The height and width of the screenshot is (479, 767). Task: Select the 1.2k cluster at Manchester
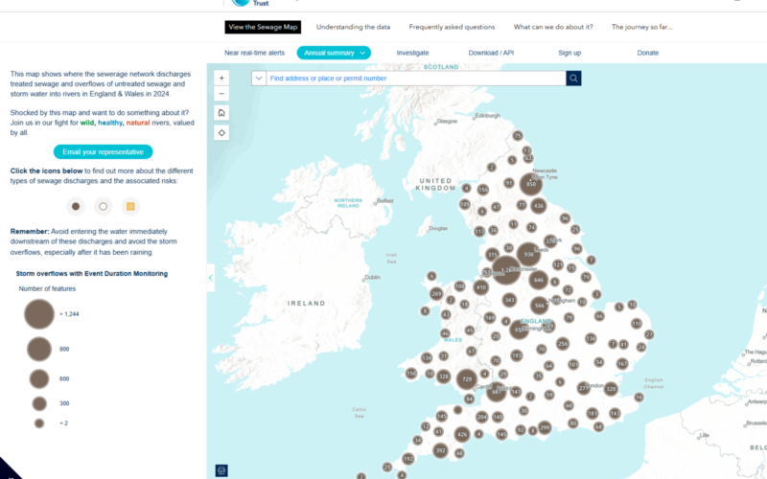[x=506, y=270]
